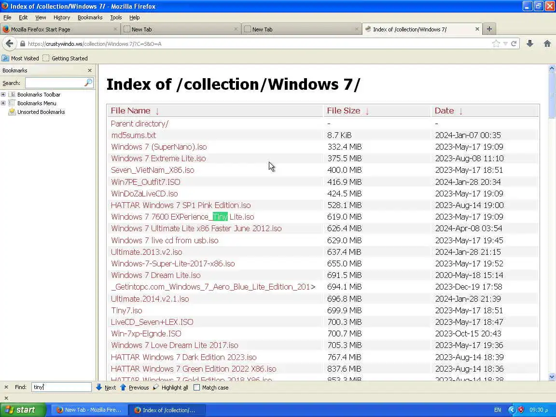Screen dimensions: 556x417
Task: Open the File menu
Action: (x=7, y=17)
